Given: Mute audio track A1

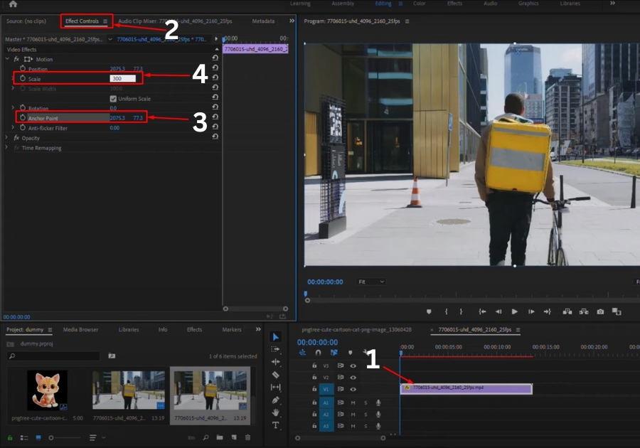Looking at the screenshot, I should click(x=353, y=402).
